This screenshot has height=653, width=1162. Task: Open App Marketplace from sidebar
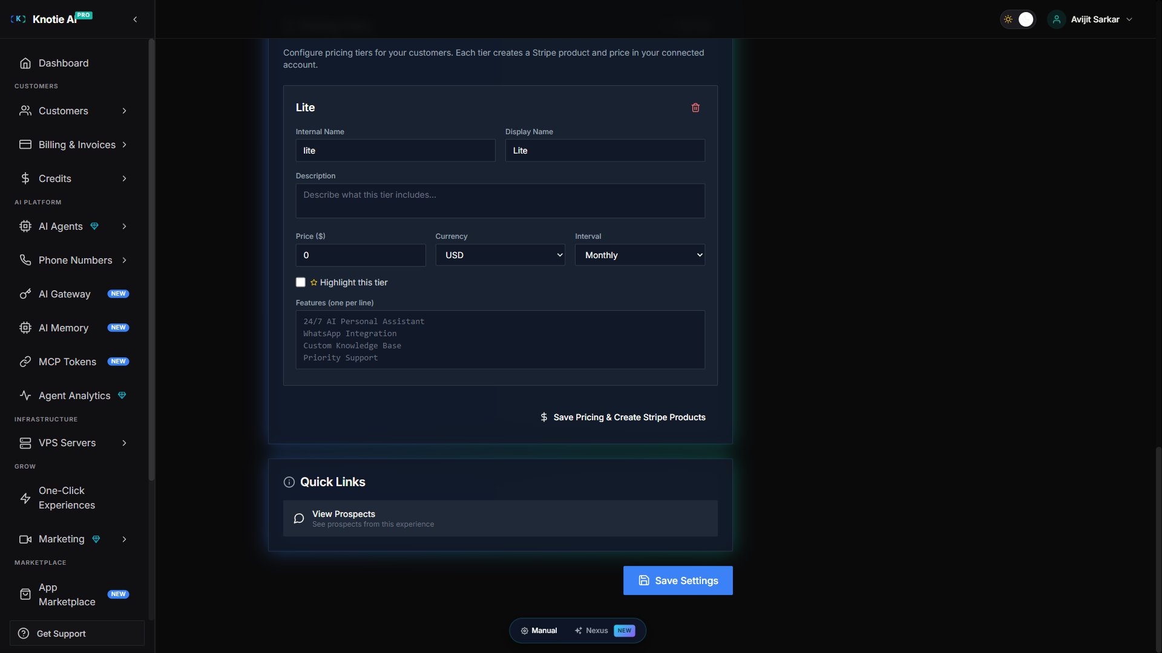coord(74,594)
